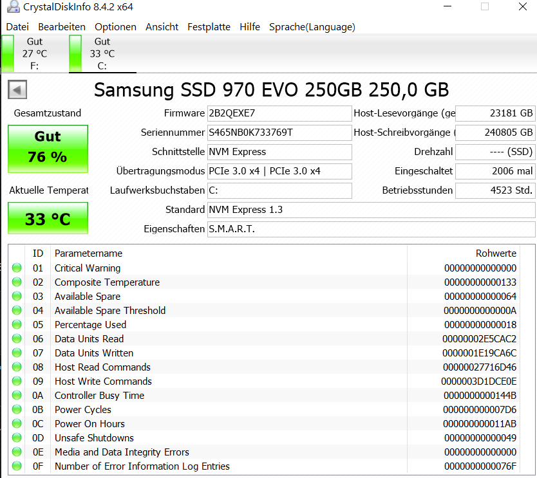This screenshot has width=537, height=478.
Task: Minimize the CrystalDiskInfo window
Action: pos(447,6)
